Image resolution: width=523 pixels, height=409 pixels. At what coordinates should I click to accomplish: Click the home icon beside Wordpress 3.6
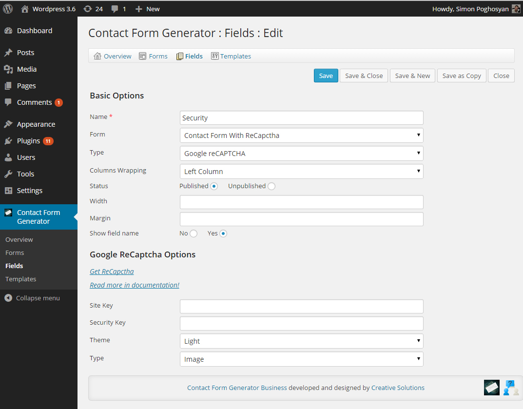25,9
